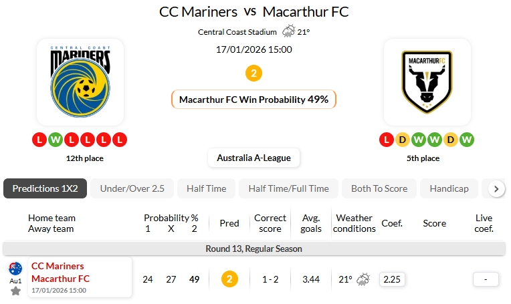511x304 pixels.
Task: Click the live coefficient dash box
Action: [x=486, y=279]
